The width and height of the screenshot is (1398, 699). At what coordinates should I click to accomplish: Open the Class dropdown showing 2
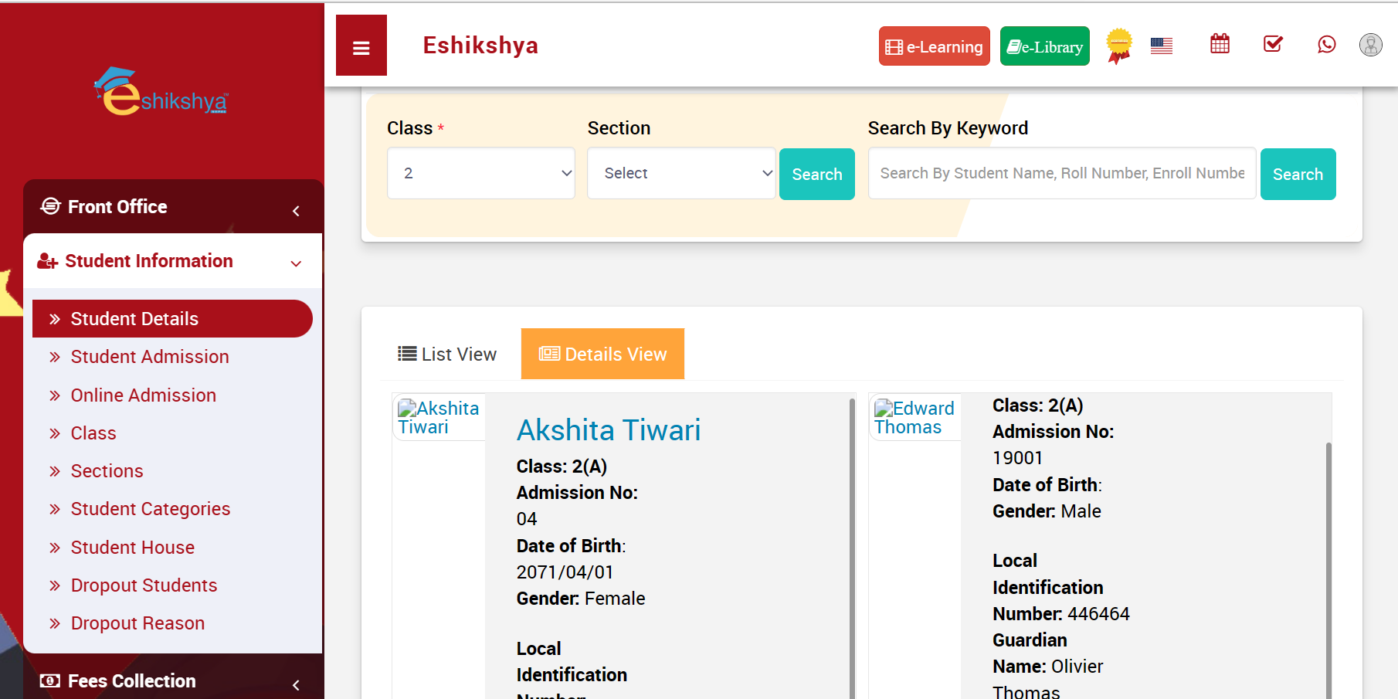(480, 173)
